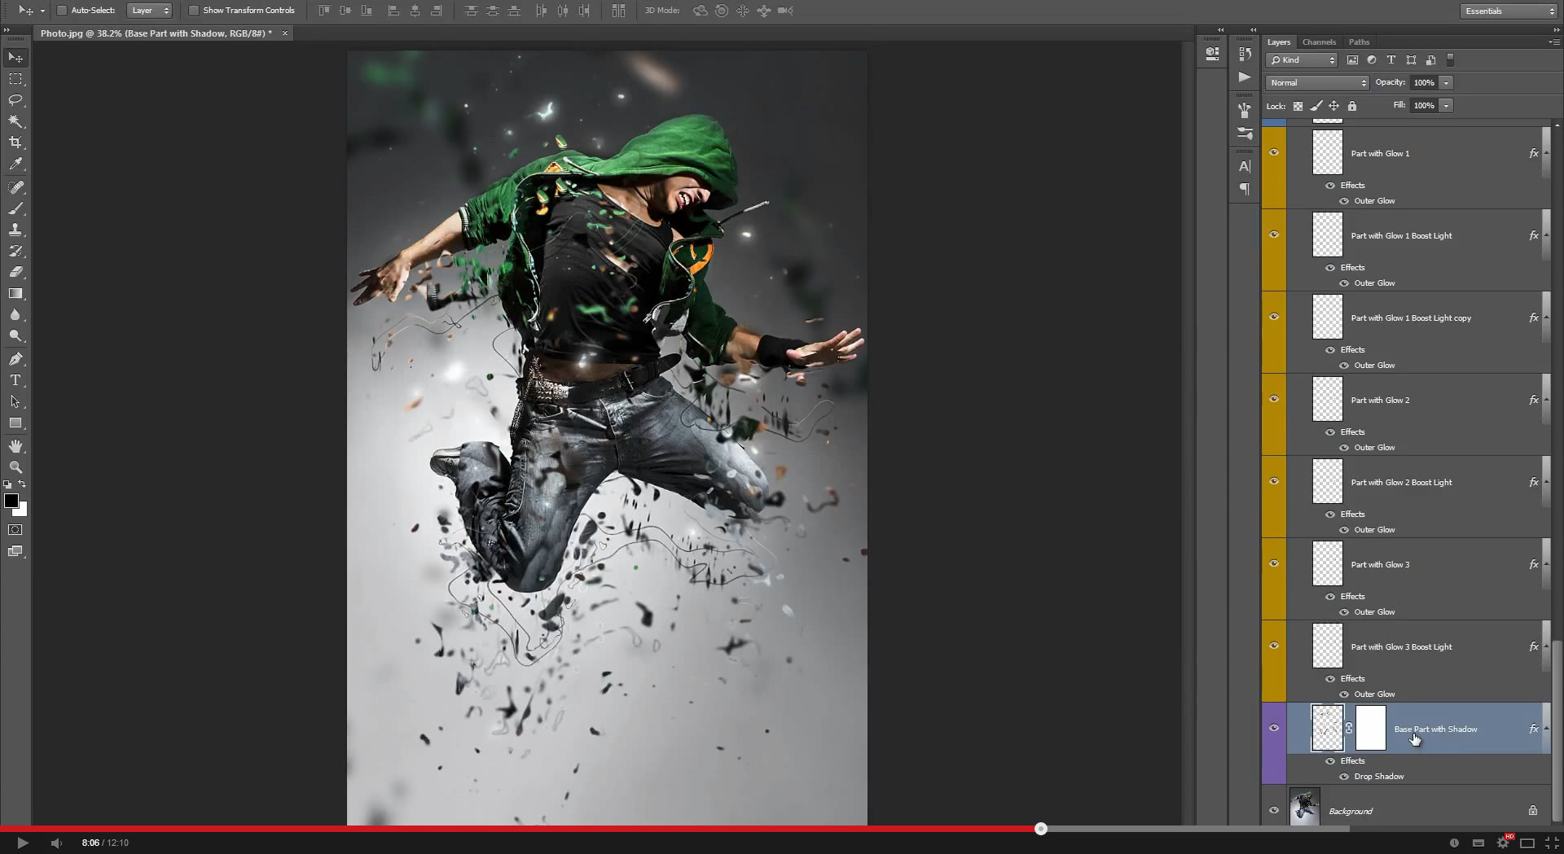1564x854 pixels.
Task: Swap foreground and background colors
Action: [23, 484]
